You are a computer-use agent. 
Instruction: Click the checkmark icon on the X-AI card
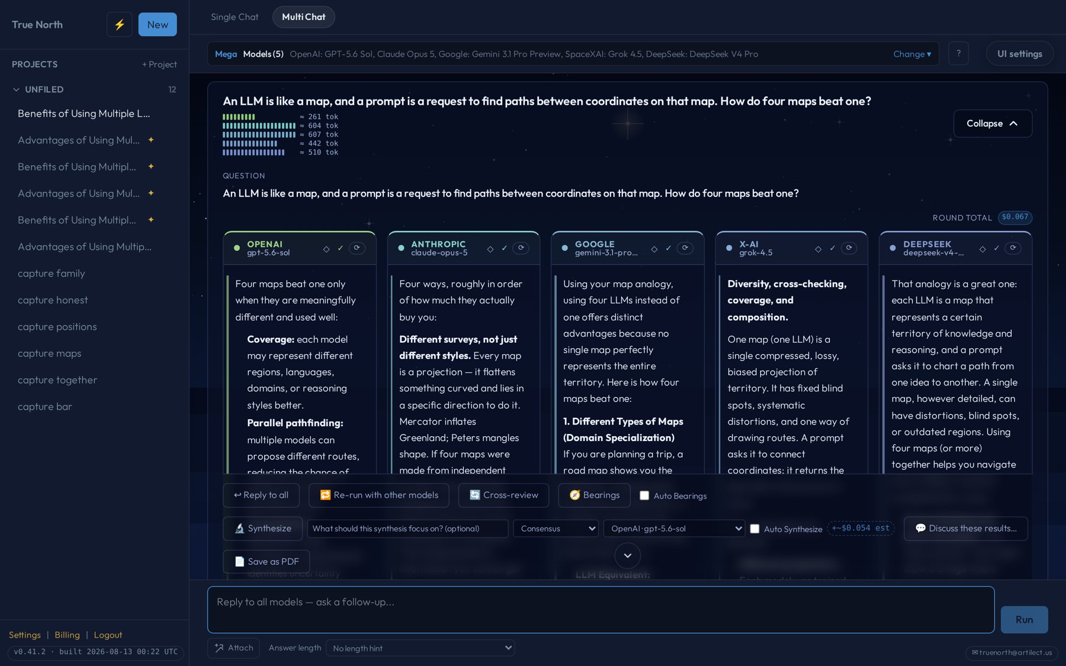click(833, 248)
